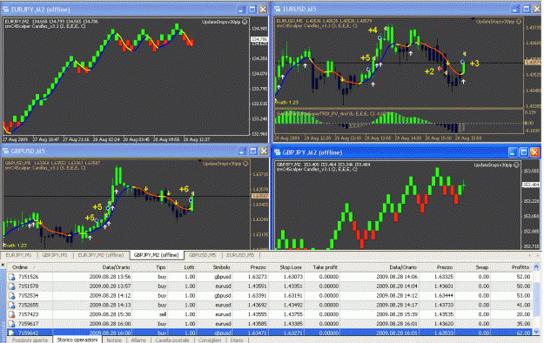544x343 pixels.
Task: Switch to the EURJPY,M1 chart tab
Action: pyautogui.click(x=18, y=255)
